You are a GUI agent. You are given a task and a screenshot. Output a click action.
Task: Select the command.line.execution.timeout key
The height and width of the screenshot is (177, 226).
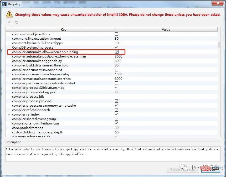37,38
